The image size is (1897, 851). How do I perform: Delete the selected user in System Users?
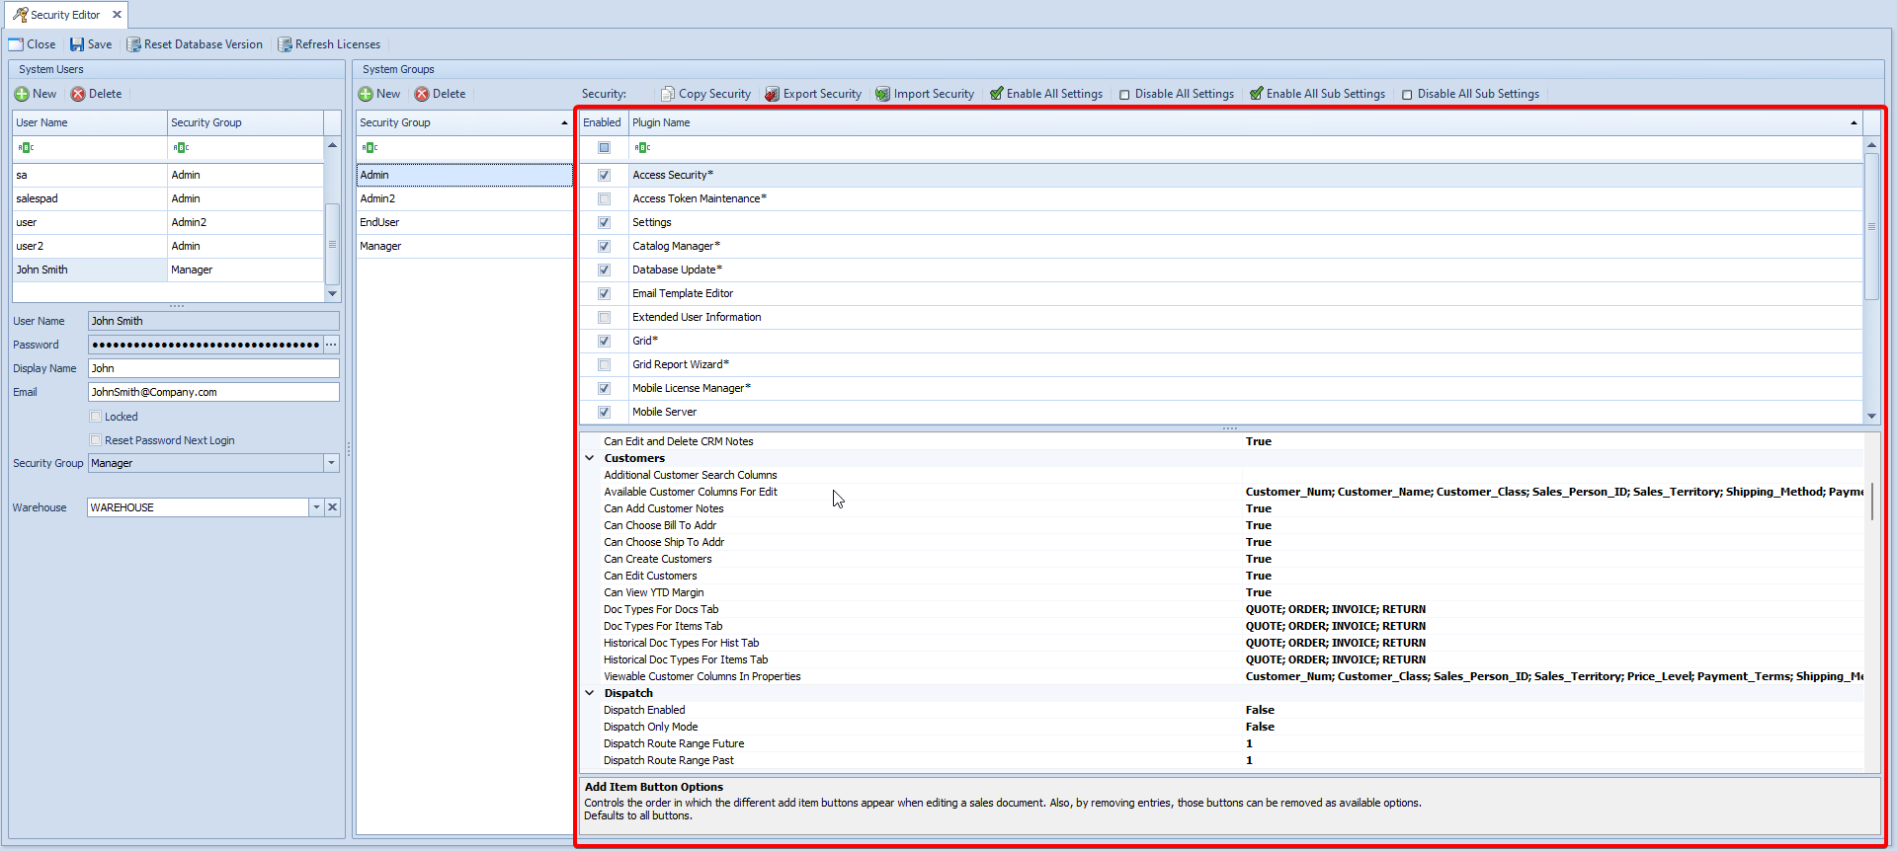point(97,94)
